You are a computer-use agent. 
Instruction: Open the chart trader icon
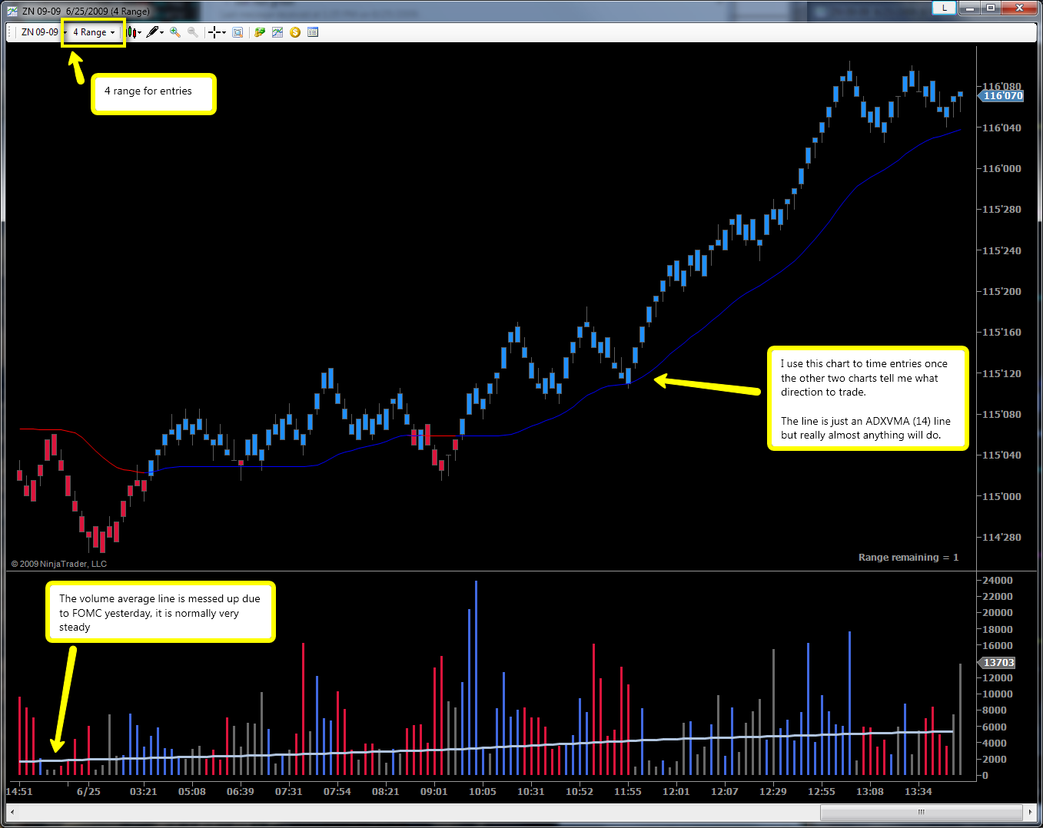[x=260, y=32]
